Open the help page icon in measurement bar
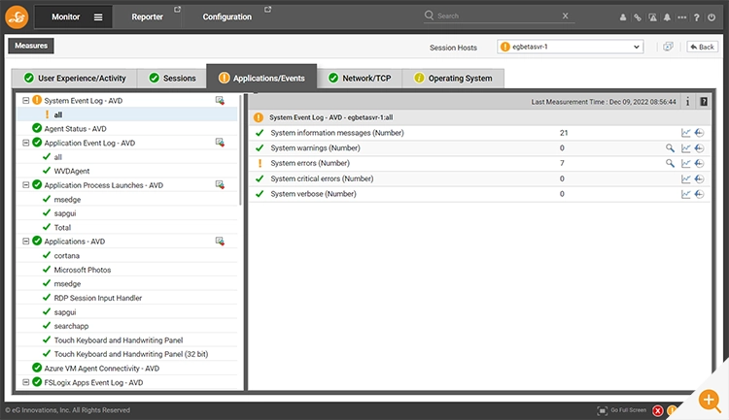Viewport: 729px width, 420px height. coord(704,102)
